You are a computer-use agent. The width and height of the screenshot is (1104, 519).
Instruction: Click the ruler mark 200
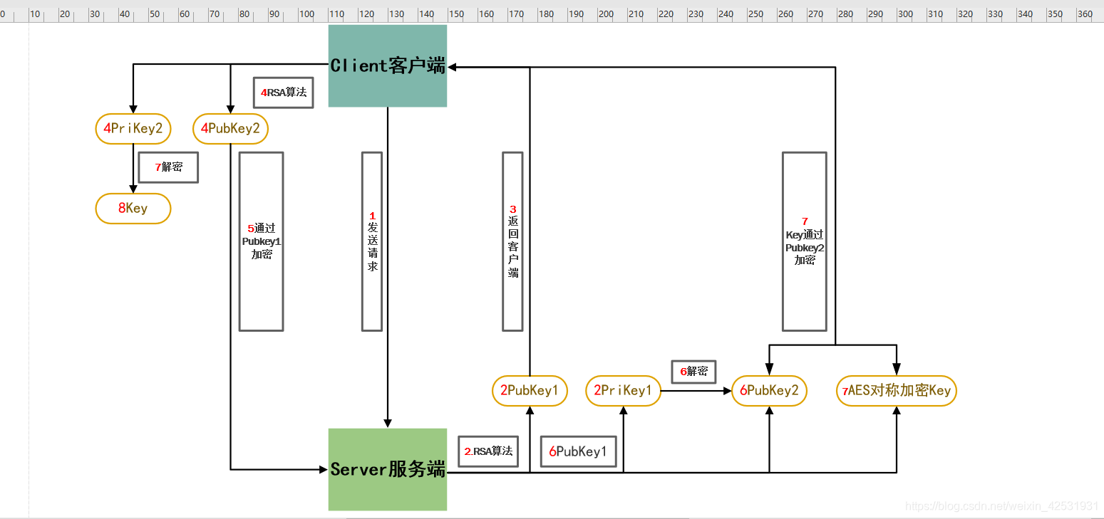point(606,14)
